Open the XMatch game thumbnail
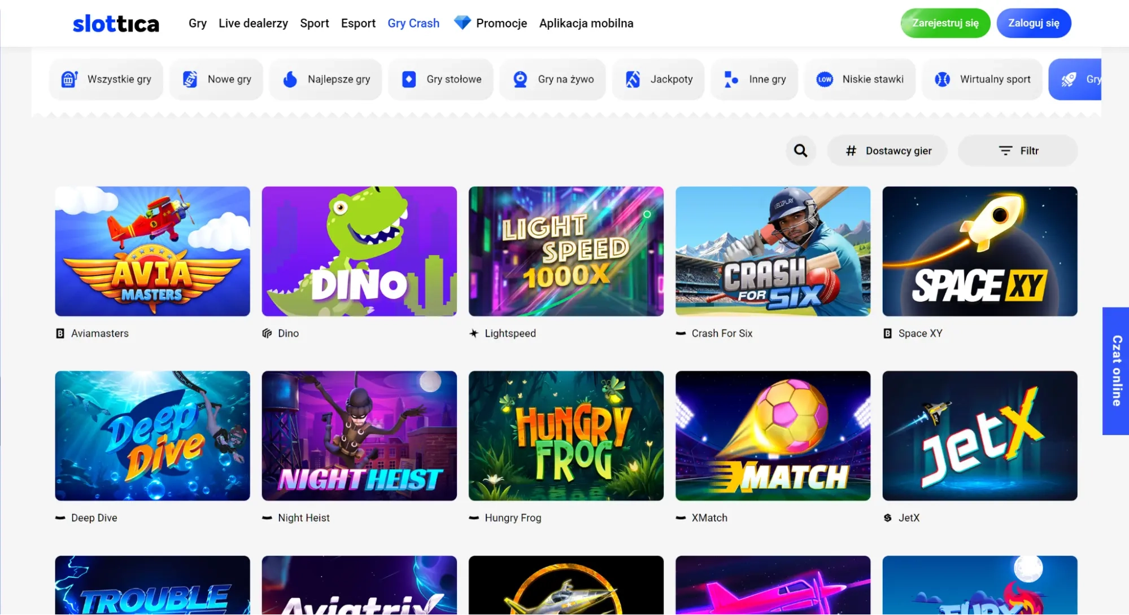The width and height of the screenshot is (1129, 615). (773, 436)
